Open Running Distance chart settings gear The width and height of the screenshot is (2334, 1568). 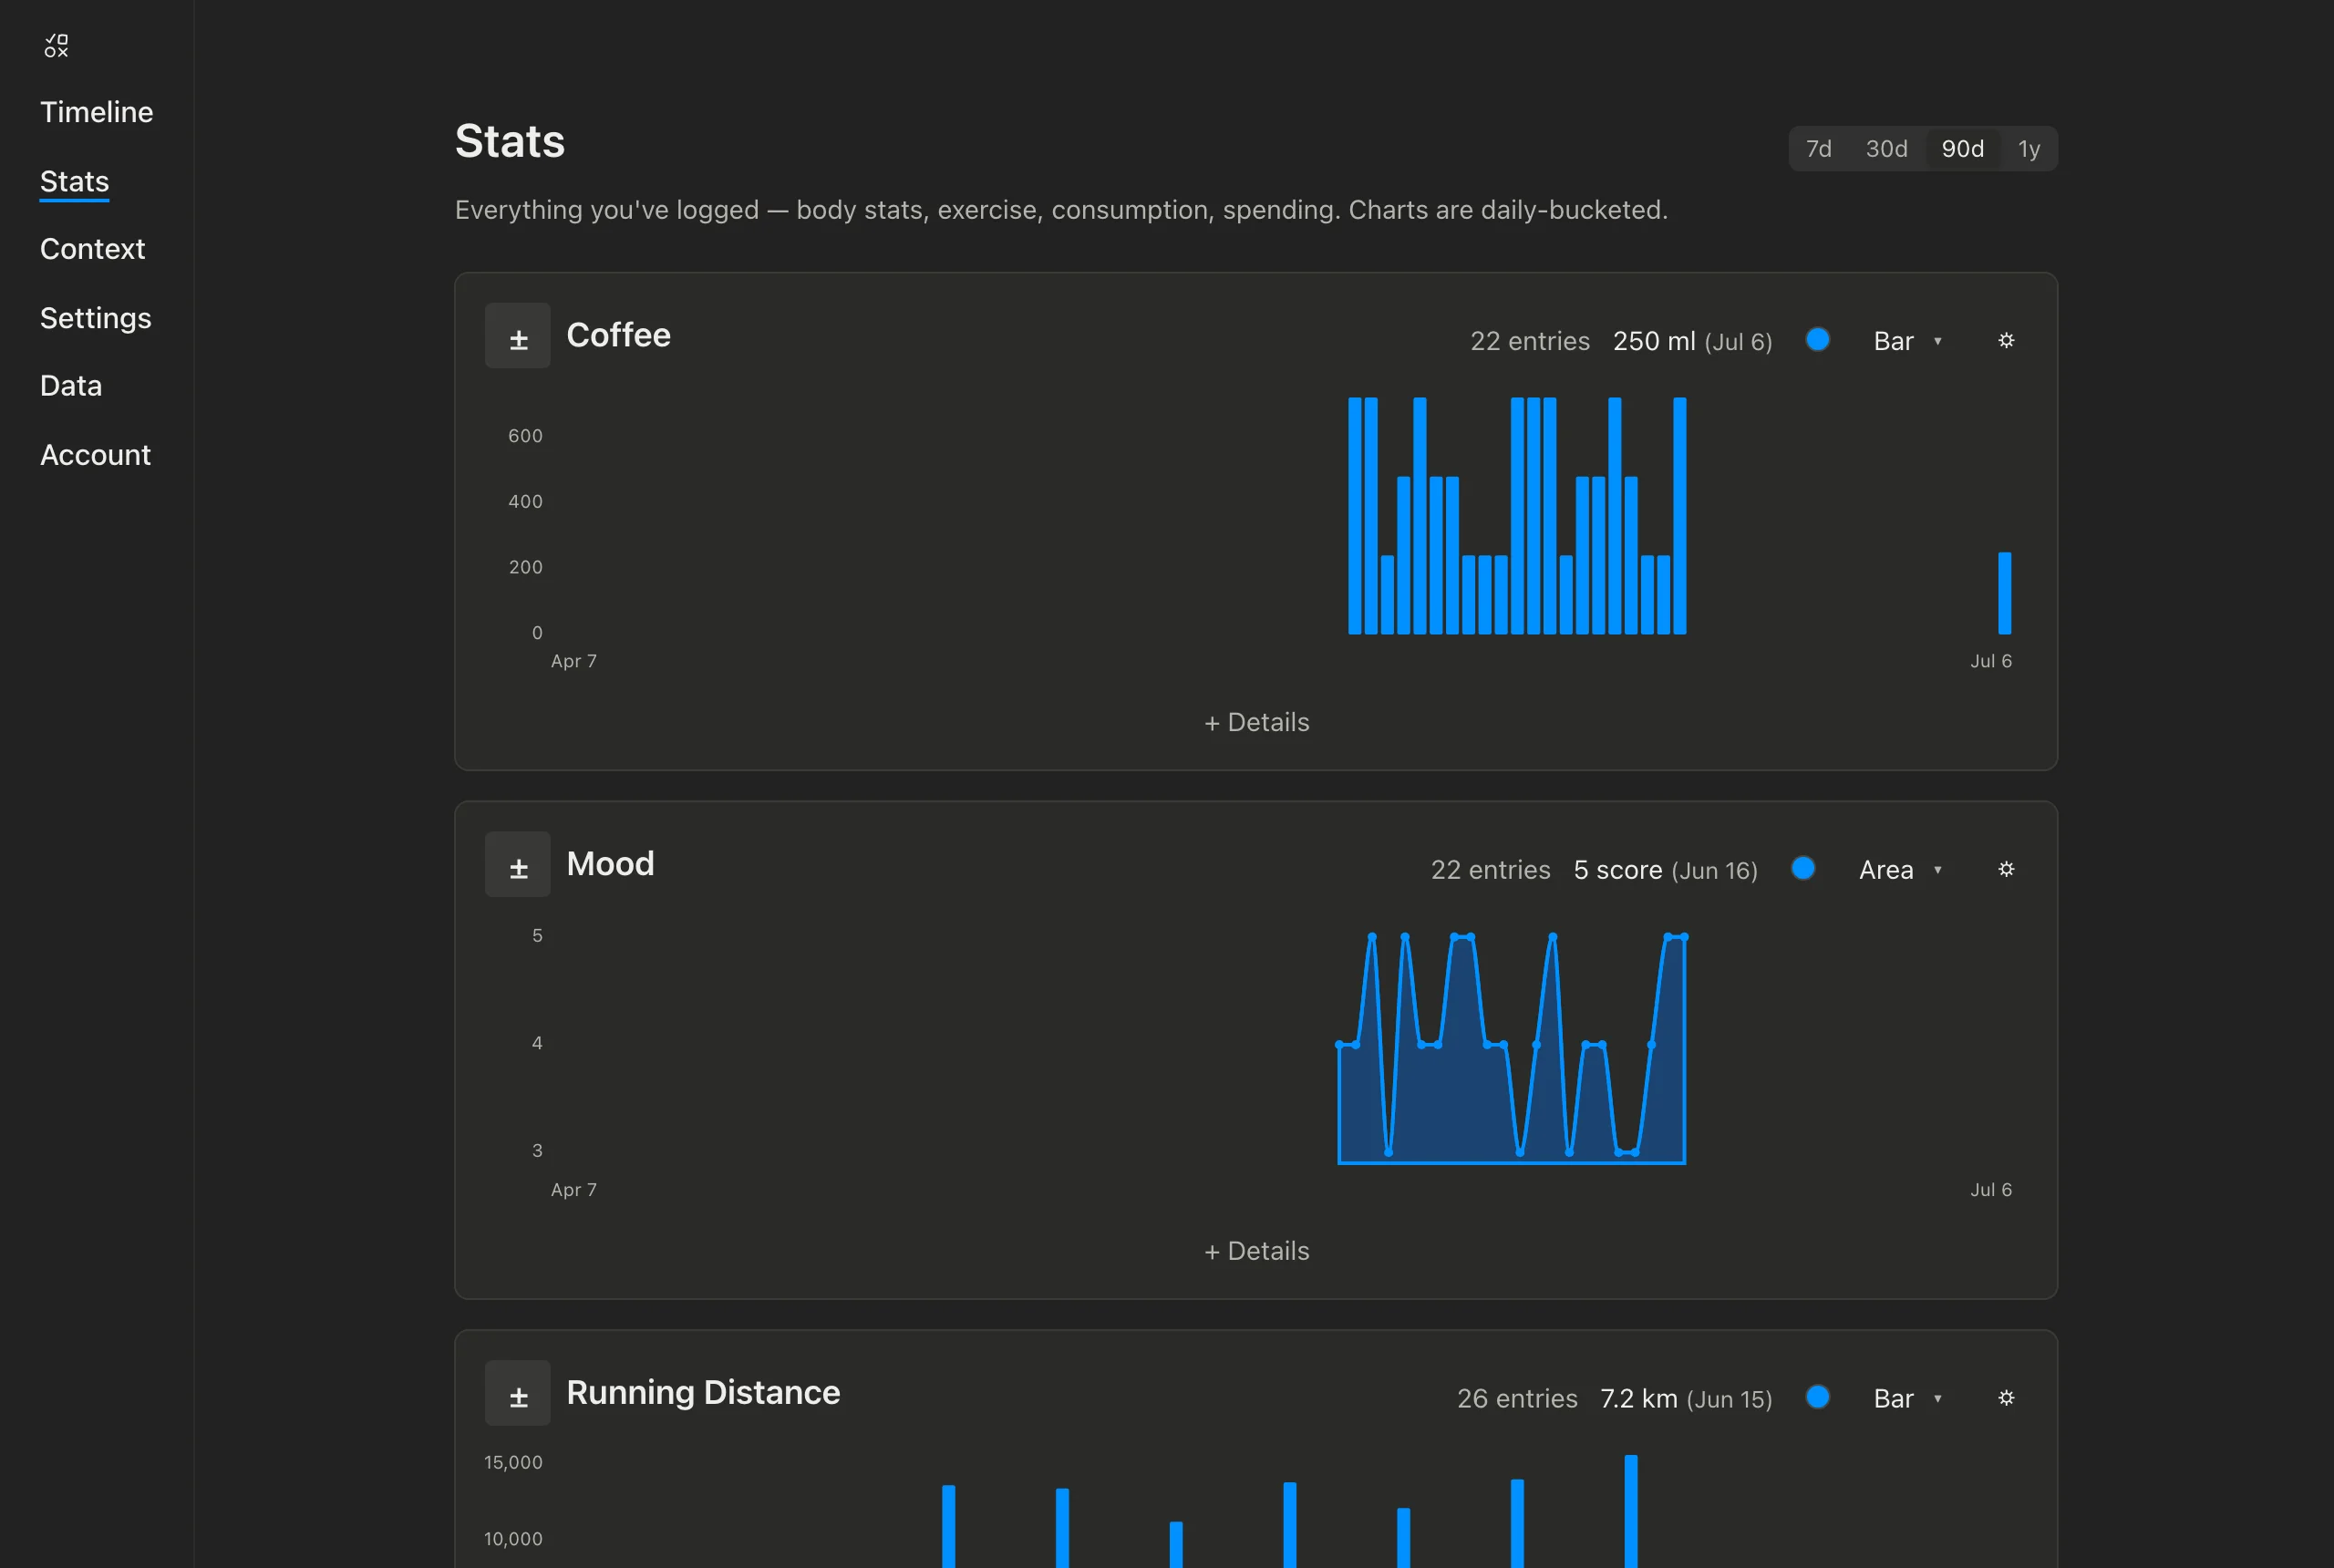(2006, 1398)
